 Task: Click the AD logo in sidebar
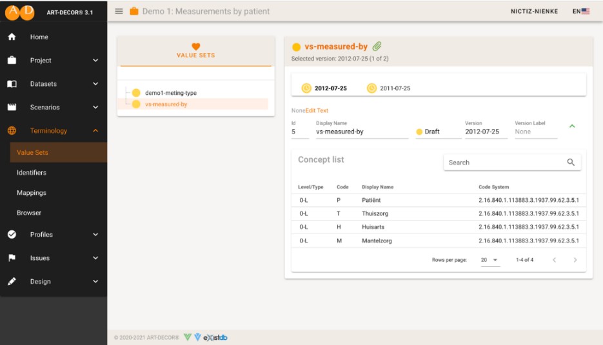tap(20, 12)
